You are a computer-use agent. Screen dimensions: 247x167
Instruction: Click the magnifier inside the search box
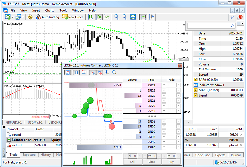[233, 25]
